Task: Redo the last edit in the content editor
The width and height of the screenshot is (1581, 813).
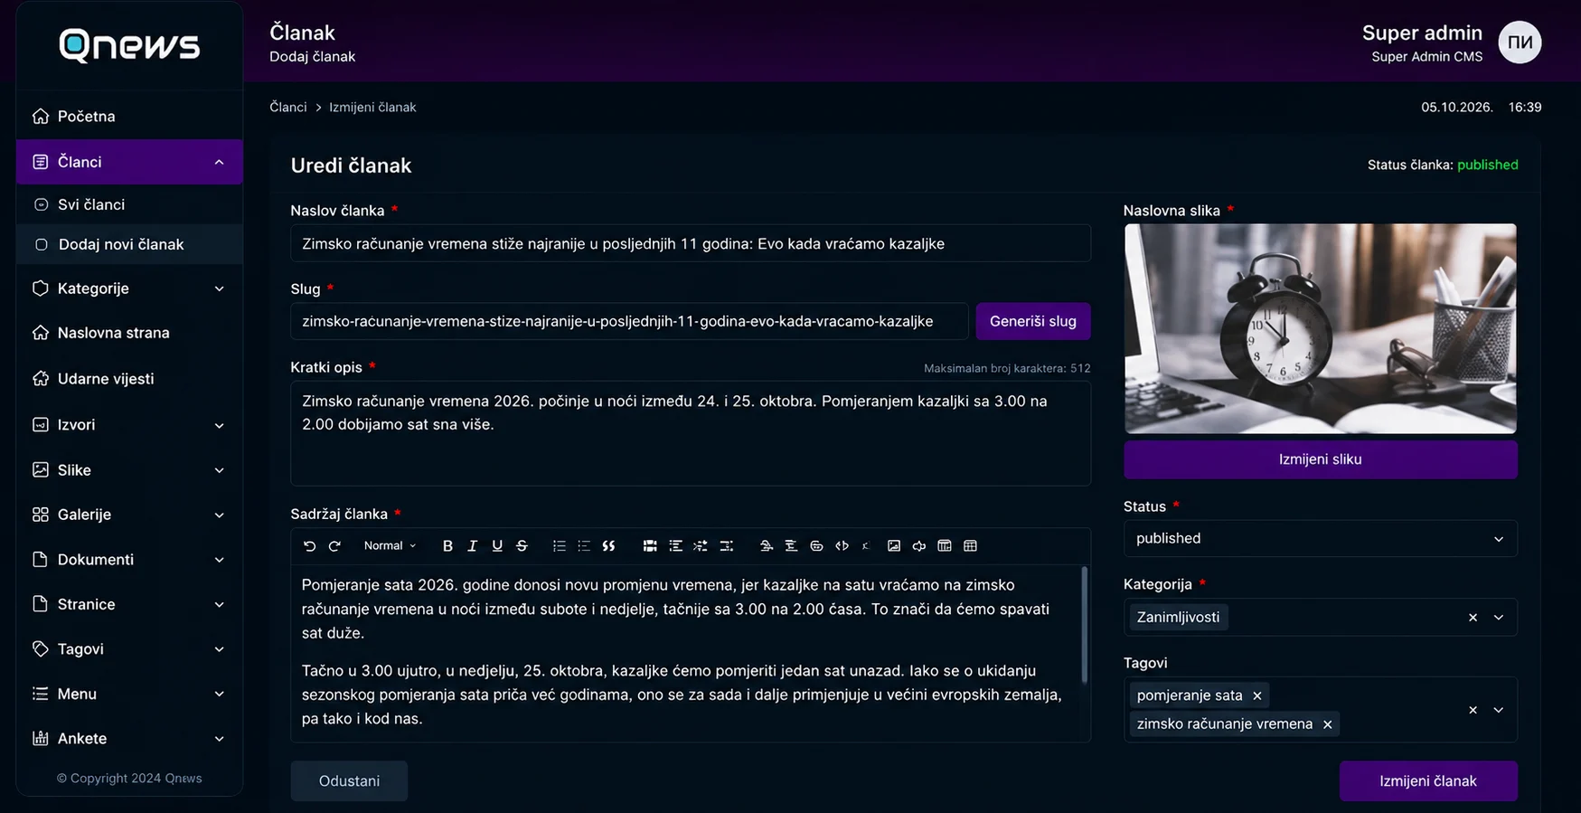Action: point(334,546)
